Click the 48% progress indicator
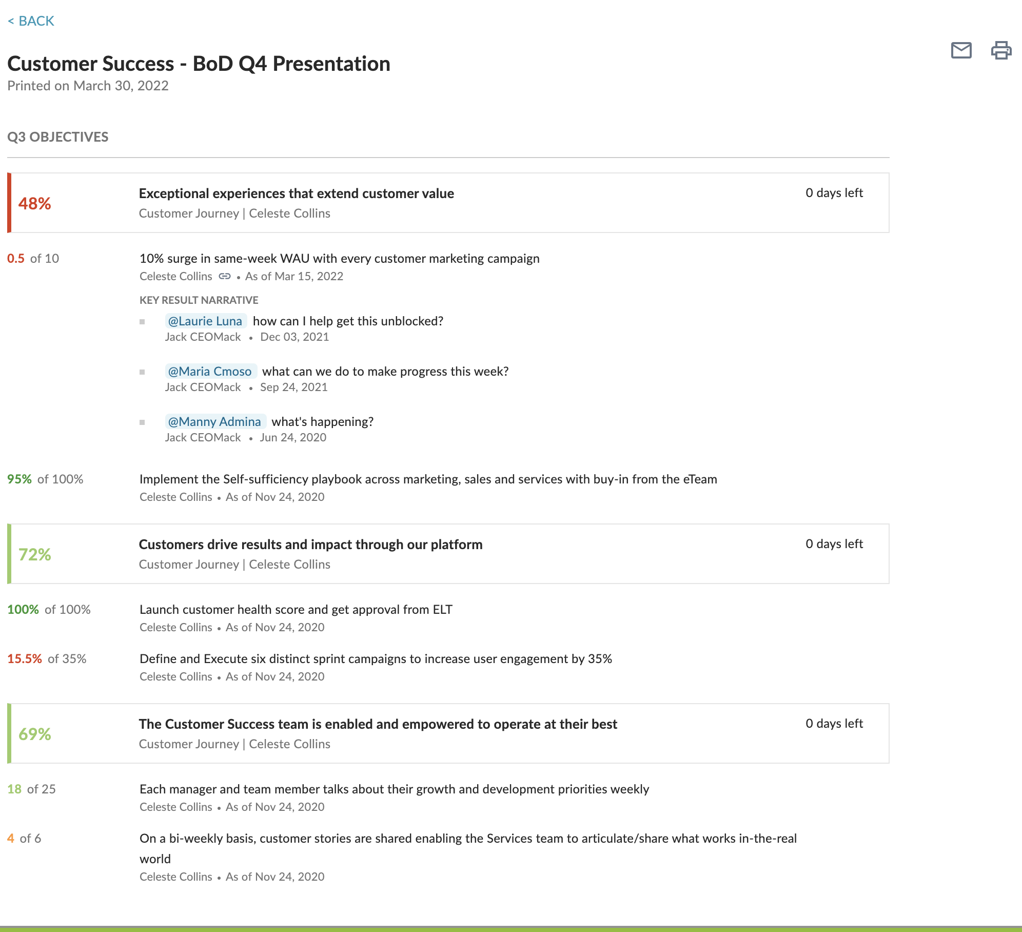Image resolution: width=1022 pixels, height=932 pixels. pos(34,204)
